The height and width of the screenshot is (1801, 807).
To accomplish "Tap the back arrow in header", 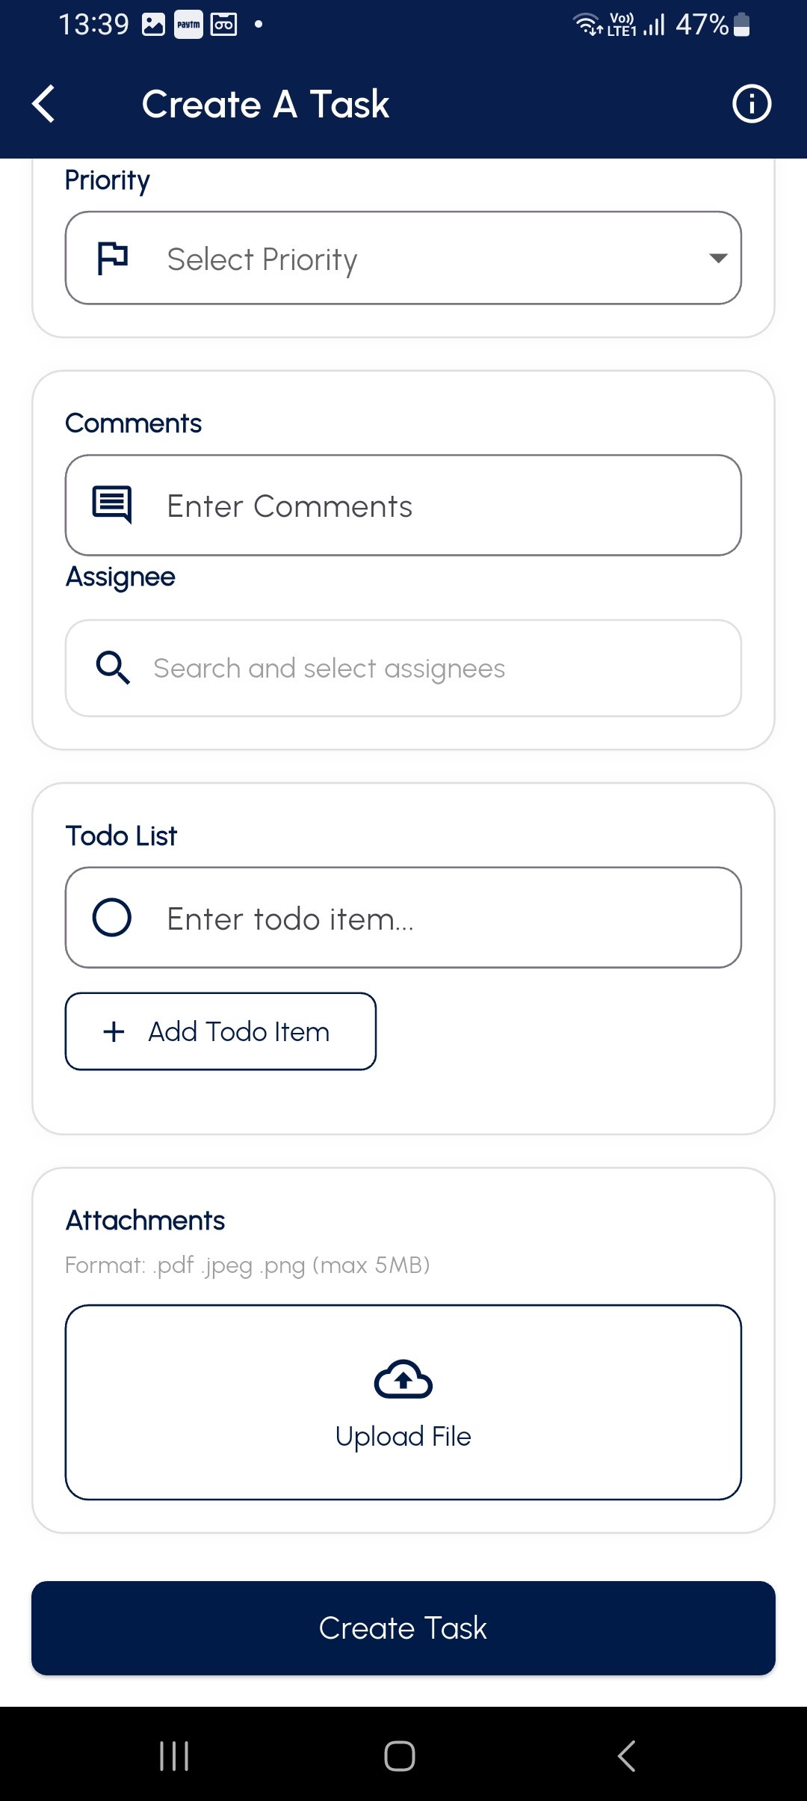I will pos(44,103).
